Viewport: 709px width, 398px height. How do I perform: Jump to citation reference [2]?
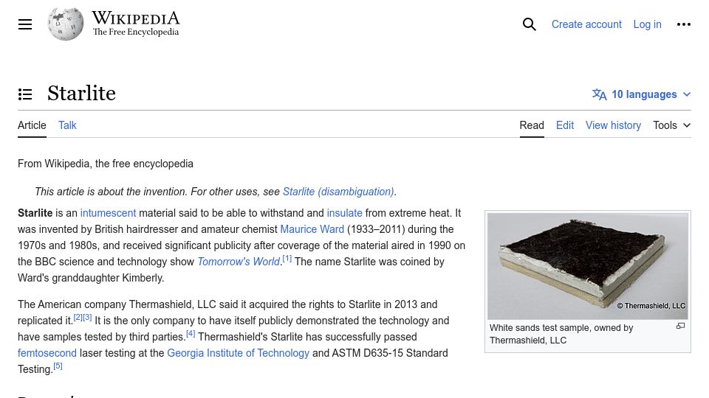78,317
